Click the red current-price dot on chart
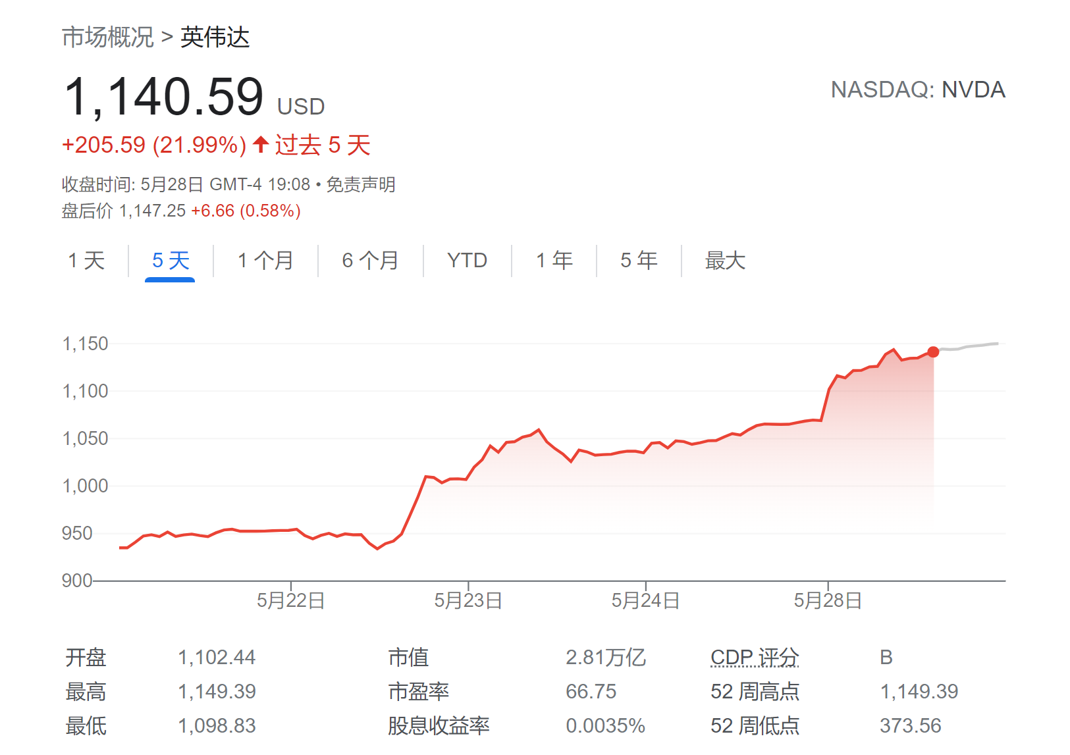Screen dimensions: 1070x755 coord(933,352)
